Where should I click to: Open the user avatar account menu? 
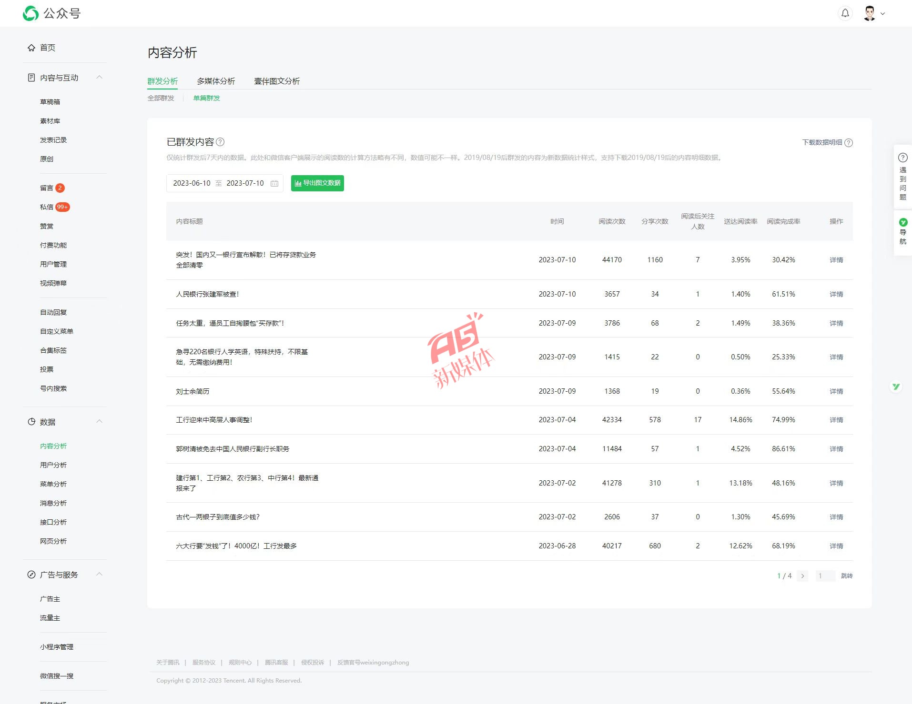[873, 13]
